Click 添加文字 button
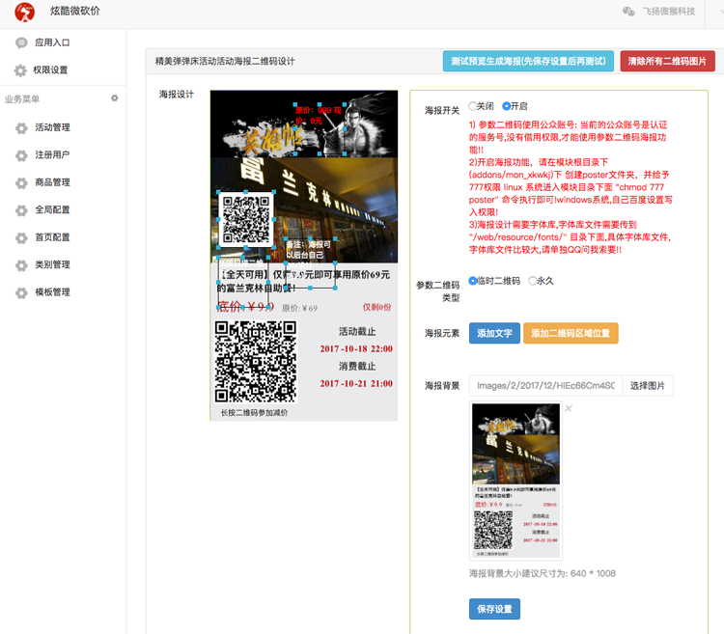Image resolution: width=724 pixels, height=634 pixels. 494,333
